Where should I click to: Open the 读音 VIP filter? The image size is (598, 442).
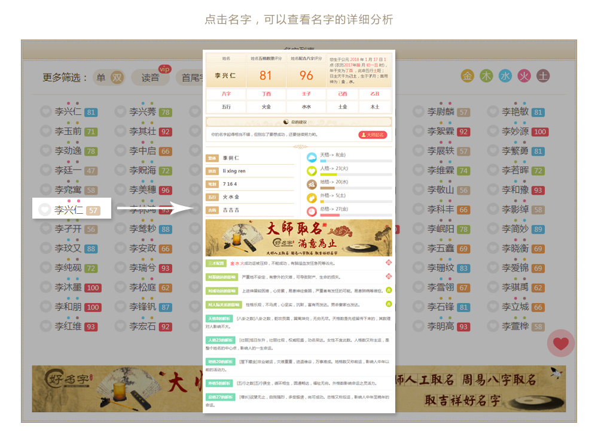click(150, 77)
